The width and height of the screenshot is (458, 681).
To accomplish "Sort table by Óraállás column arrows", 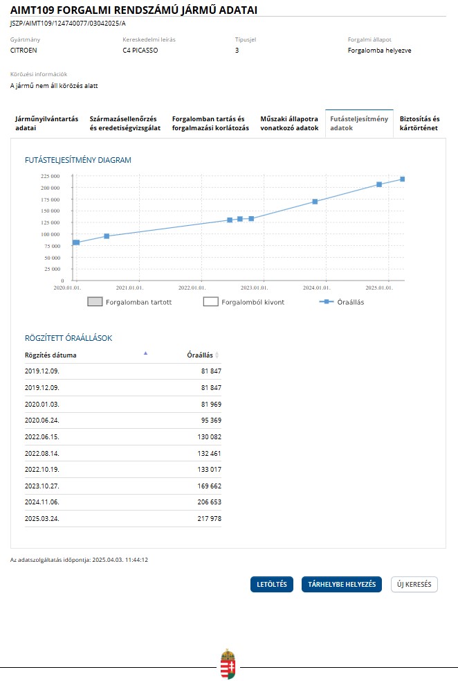I will (217, 355).
